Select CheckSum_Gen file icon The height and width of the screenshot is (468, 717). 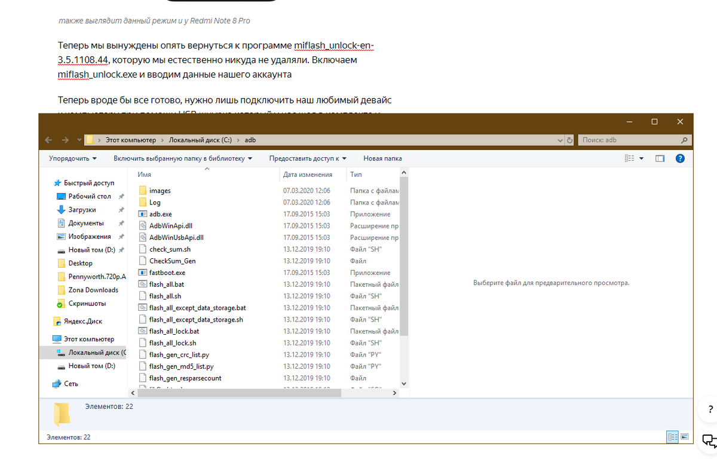click(142, 261)
